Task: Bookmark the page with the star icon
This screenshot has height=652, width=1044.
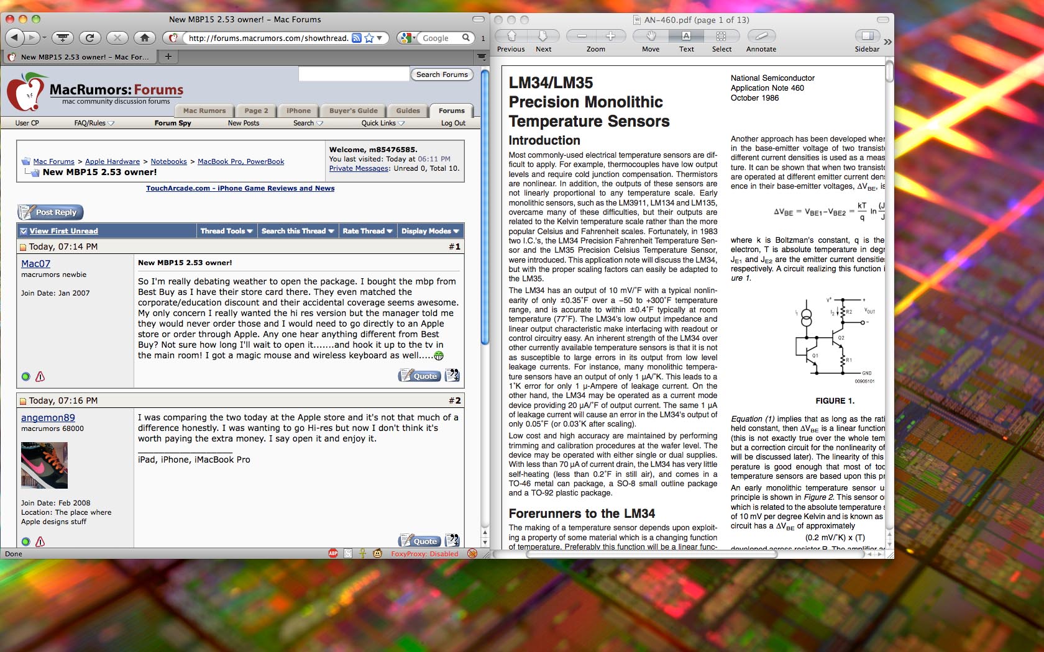Action: 369,38
